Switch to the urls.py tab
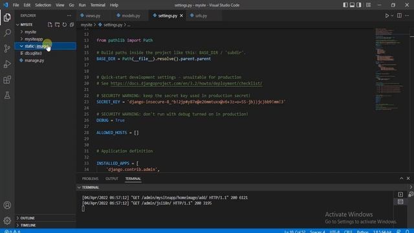414x233 pixels. (201, 16)
